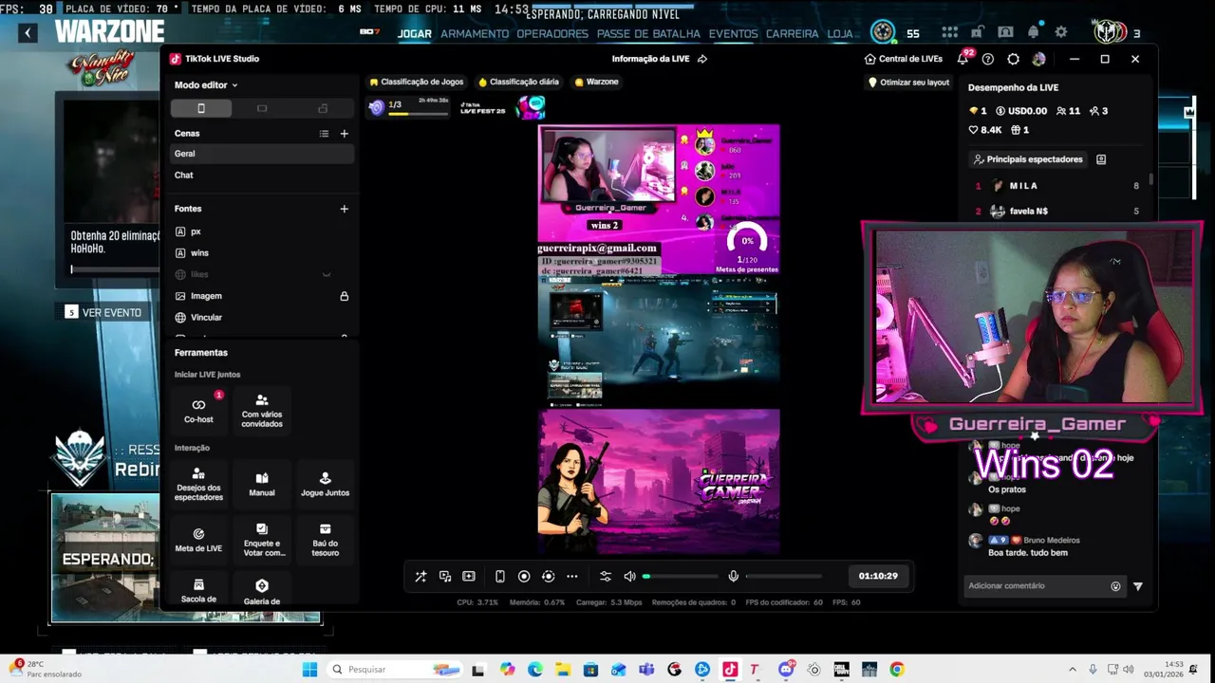
Task: Open the three-dots more options
Action: coord(572,577)
